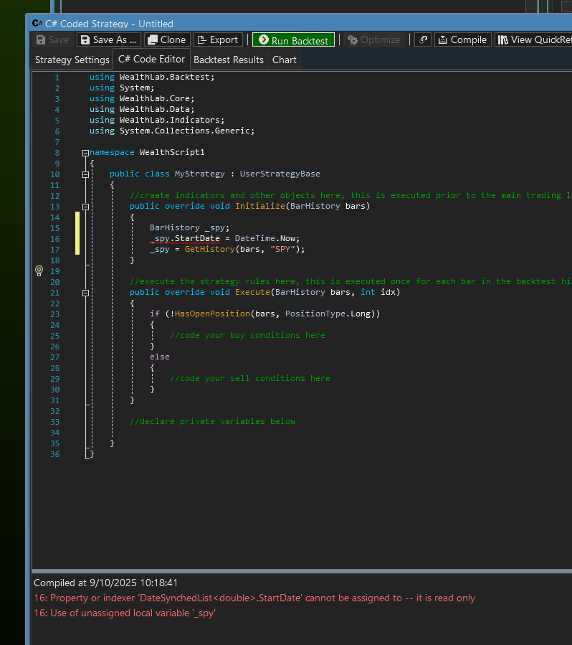Collapse the Execute method block
572x645 pixels.
pos(85,293)
